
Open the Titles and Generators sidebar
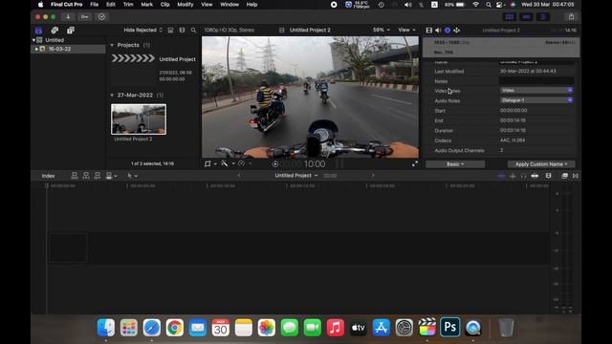(70, 30)
